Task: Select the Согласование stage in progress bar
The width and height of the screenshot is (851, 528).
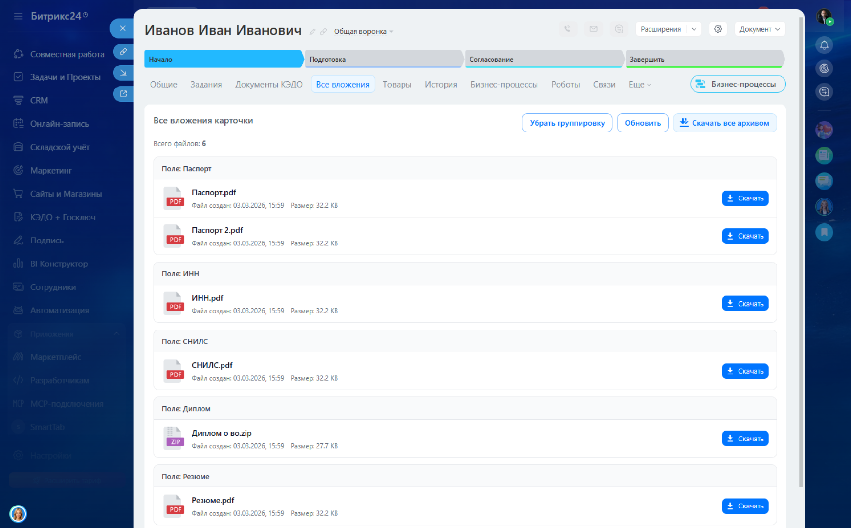Action: pos(543,59)
